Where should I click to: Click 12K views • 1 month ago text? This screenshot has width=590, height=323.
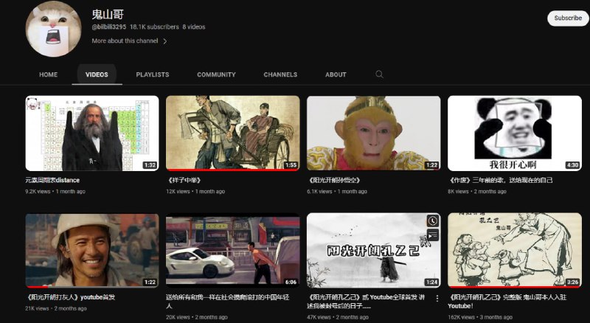click(195, 191)
